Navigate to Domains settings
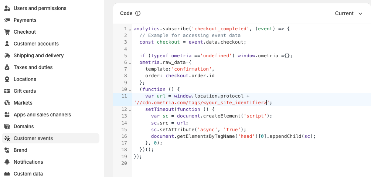Screen dimensions: 371x177 pyautogui.click(x=24, y=126)
